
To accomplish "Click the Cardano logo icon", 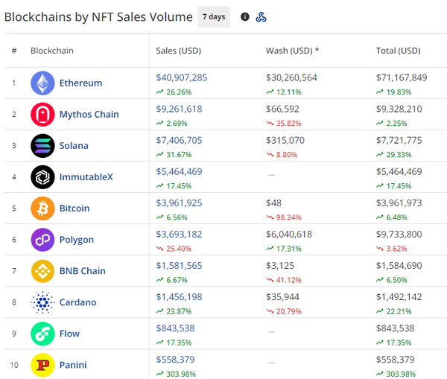I will click(42, 302).
